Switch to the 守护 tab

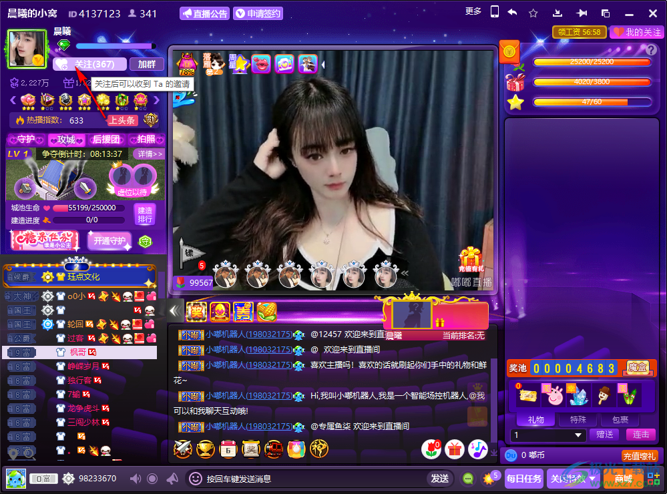[x=26, y=139]
